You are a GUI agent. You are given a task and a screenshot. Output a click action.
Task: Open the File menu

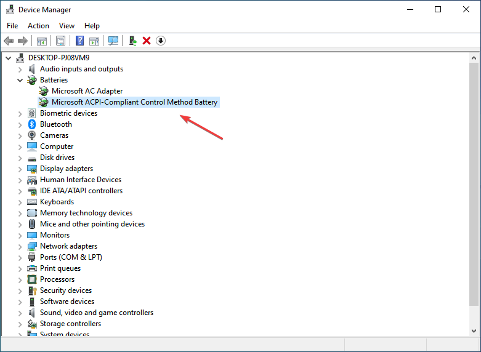12,26
